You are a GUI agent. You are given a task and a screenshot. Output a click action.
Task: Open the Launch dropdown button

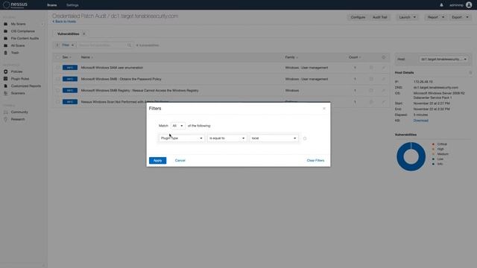coord(408,17)
